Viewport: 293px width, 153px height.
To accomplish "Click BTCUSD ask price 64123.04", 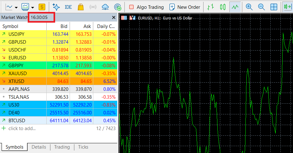I will tap(83, 121).
